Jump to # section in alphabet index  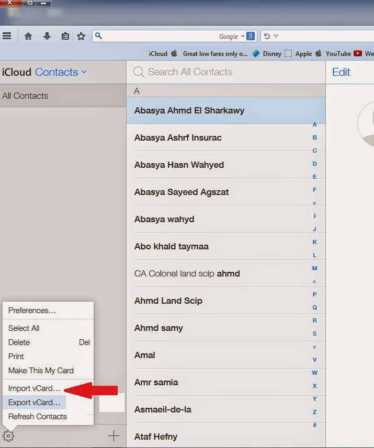314,425
